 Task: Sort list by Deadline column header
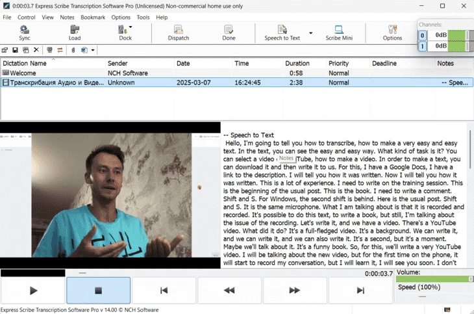click(402, 63)
